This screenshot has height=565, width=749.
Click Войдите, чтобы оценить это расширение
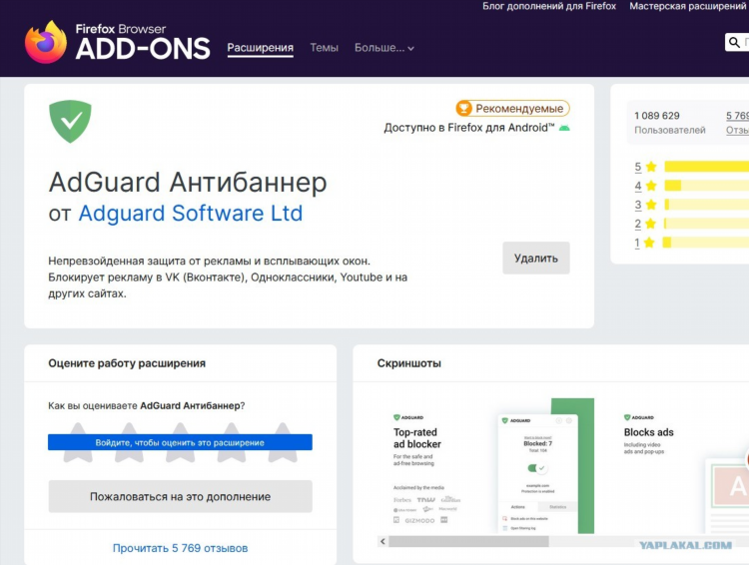180,442
